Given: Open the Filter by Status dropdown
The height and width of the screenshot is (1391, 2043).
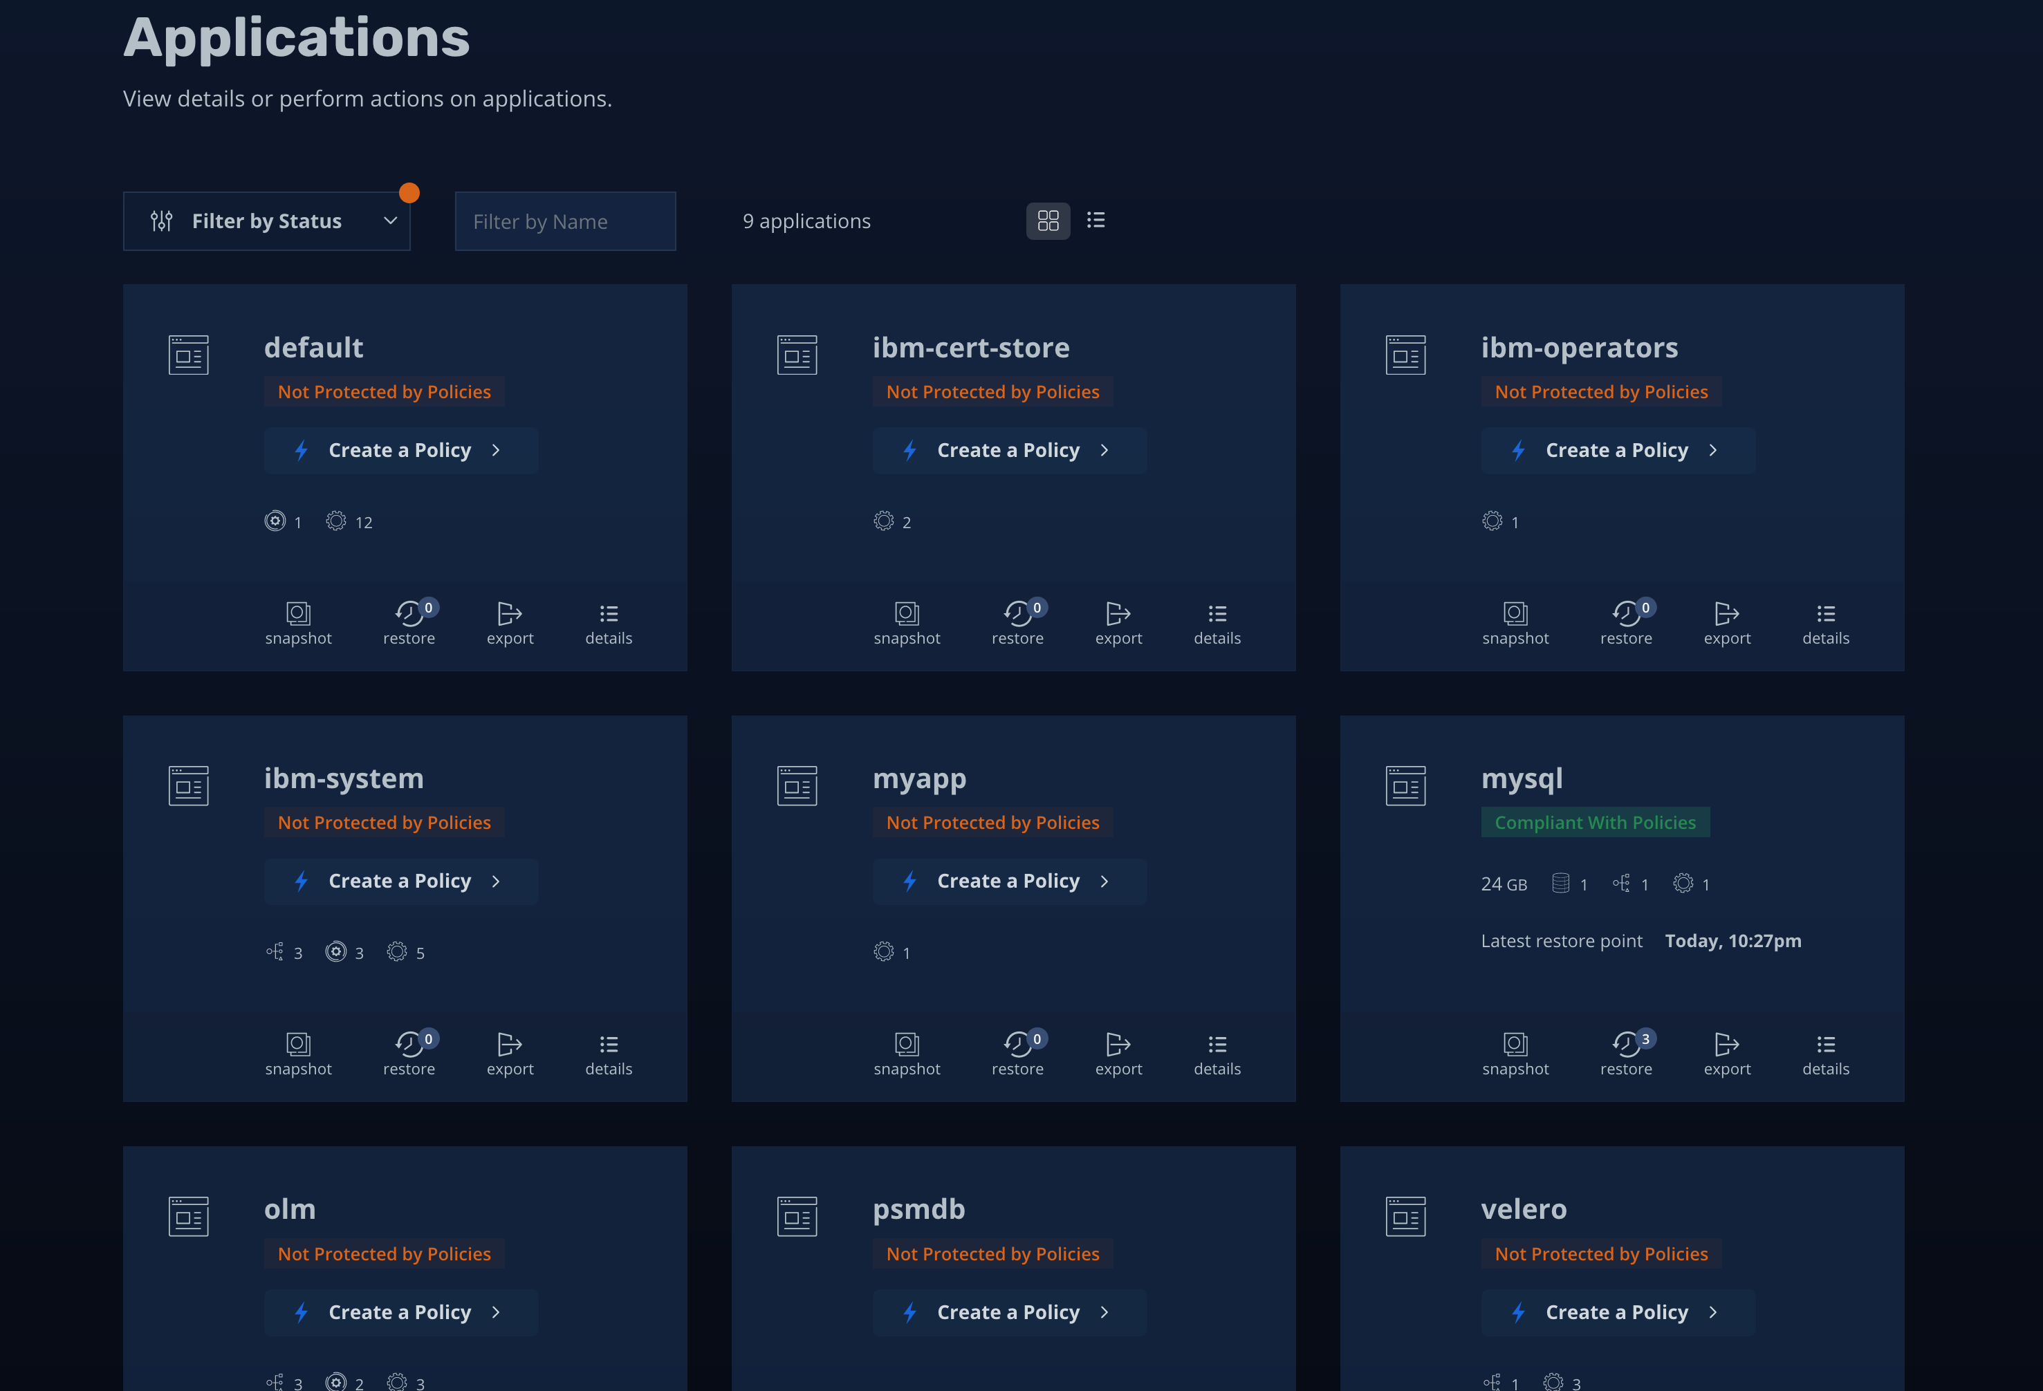Looking at the screenshot, I should (266, 221).
